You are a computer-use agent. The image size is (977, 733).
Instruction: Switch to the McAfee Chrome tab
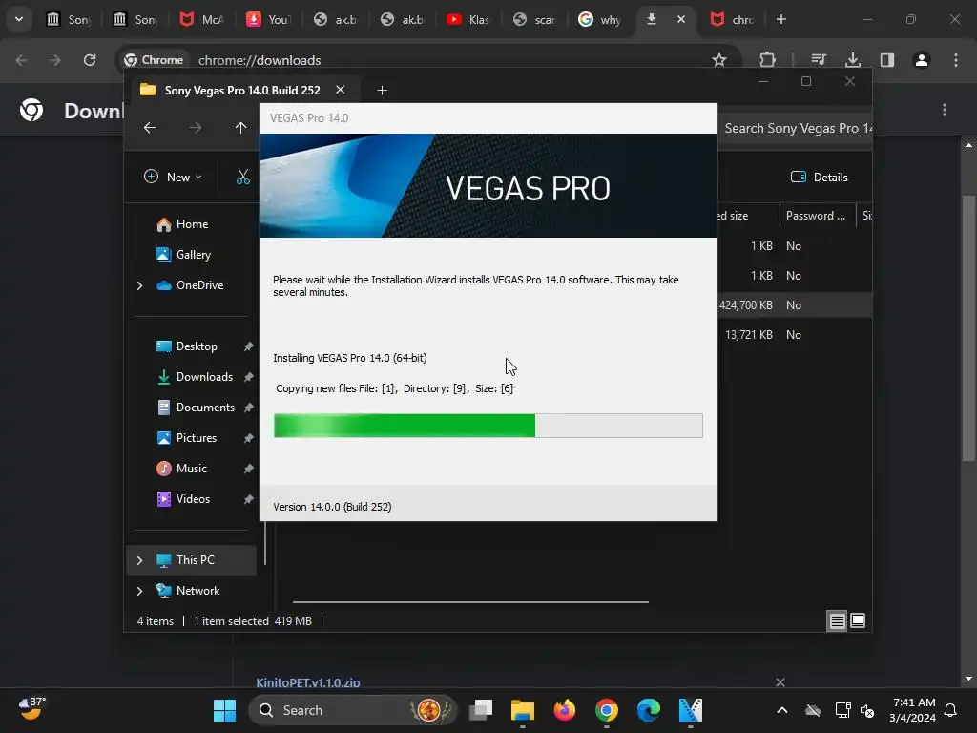click(x=201, y=19)
